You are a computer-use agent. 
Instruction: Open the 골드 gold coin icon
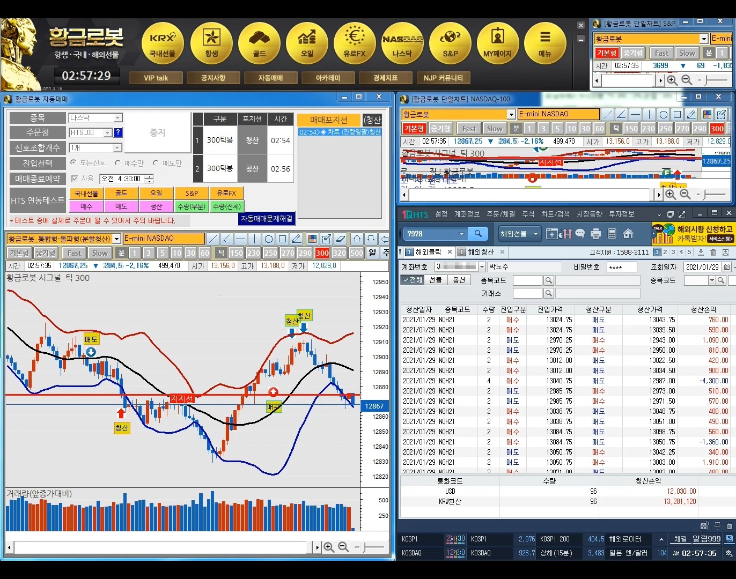tap(259, 43)
